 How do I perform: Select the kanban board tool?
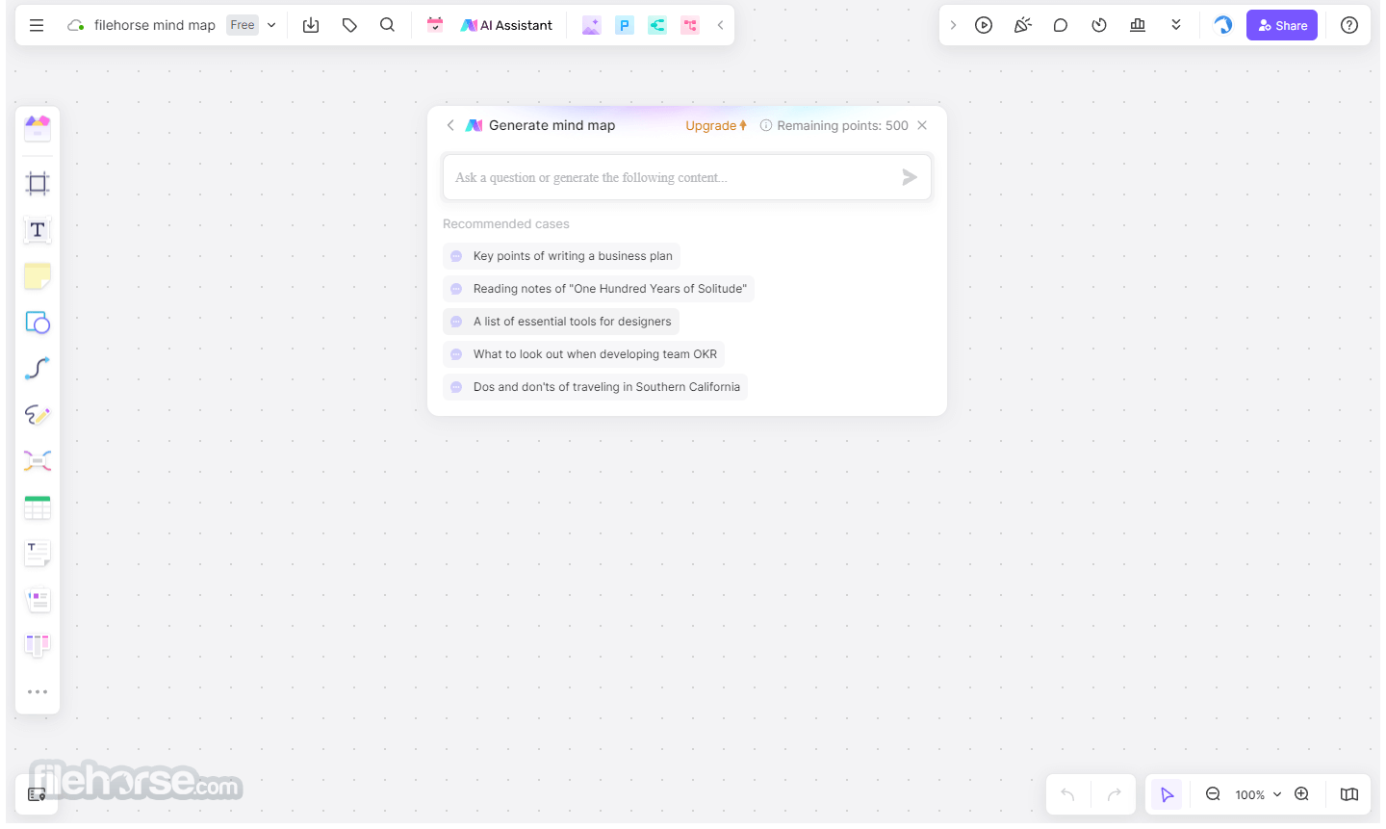pyautogui.click(x=38, y=646)
